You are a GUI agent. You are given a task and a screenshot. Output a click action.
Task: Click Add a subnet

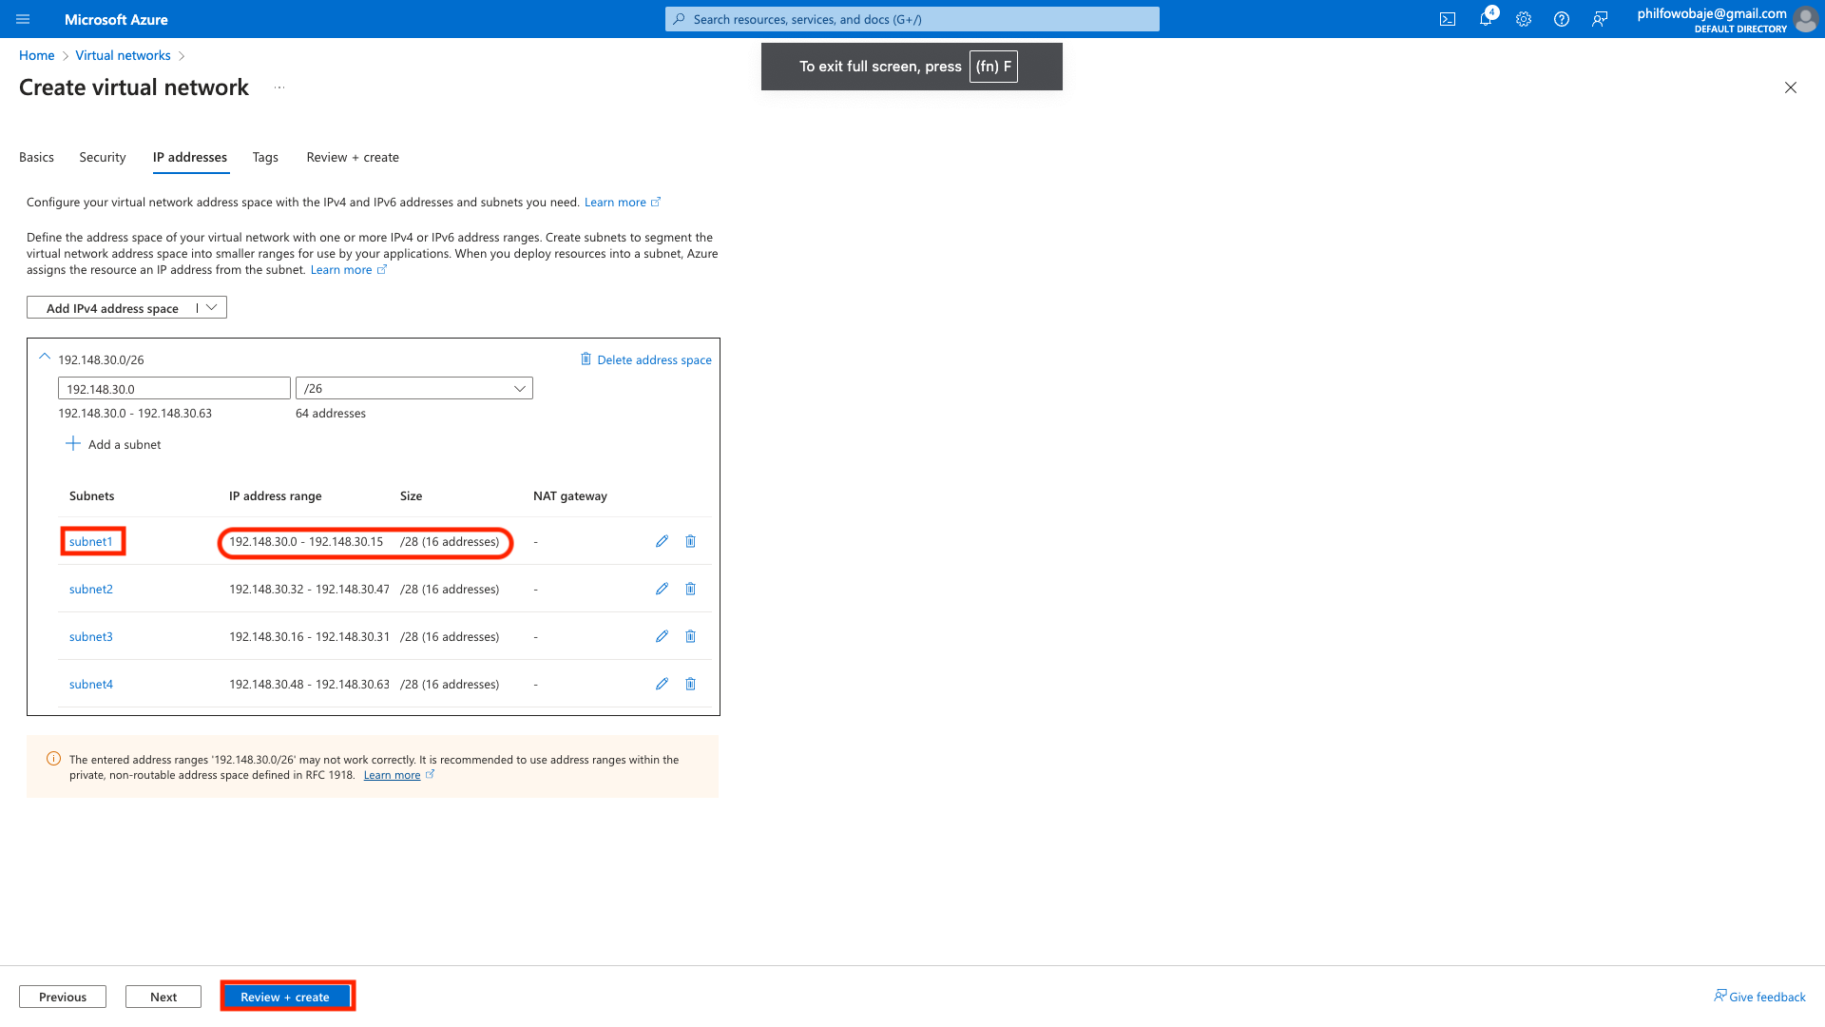(x=114, y=444)
